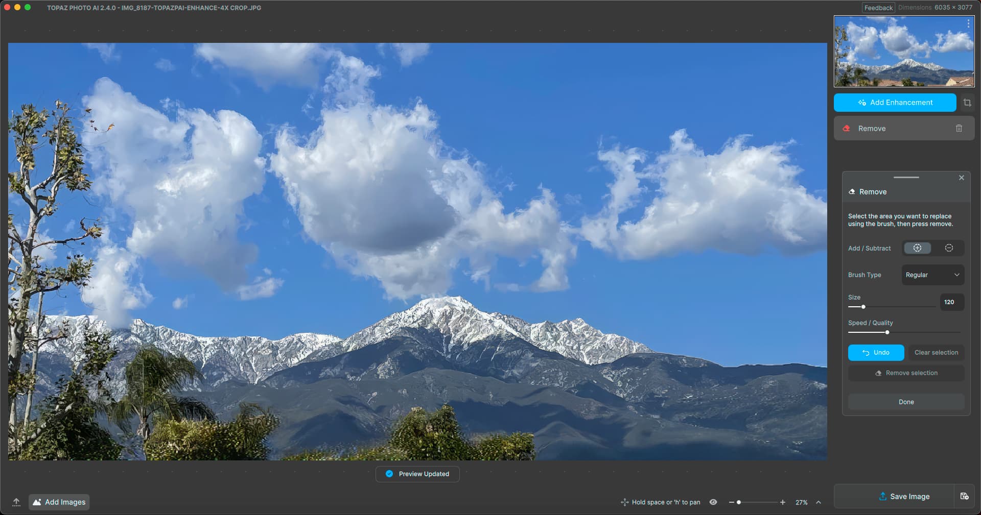
Task: Open thumbnail options three-dot menu
Action: [x=968, y=23]
